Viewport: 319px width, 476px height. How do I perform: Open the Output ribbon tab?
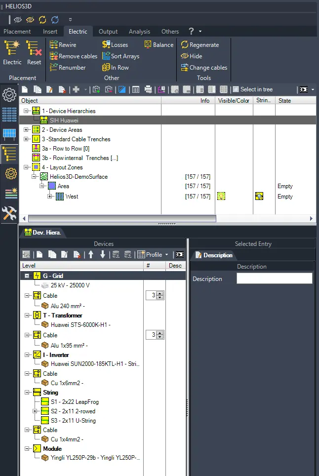tap(108, 32)
